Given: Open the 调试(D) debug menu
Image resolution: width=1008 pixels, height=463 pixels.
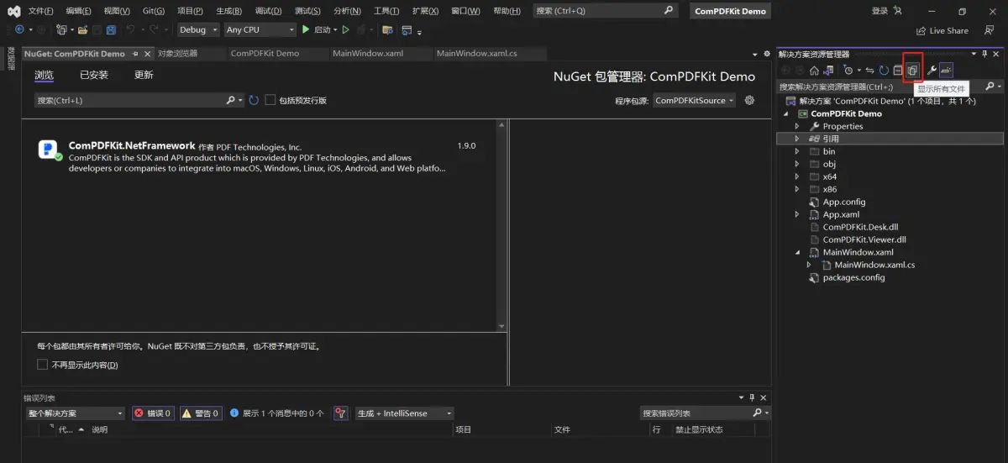Looking at the screenshot, I should (268, 11).
